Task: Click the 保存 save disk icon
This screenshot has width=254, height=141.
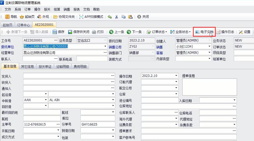Action: click(55, 32)
